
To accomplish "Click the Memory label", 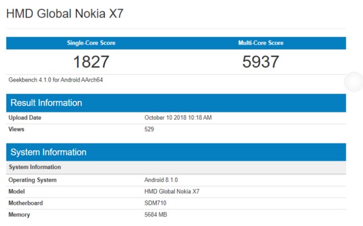I will coord(19,215).
